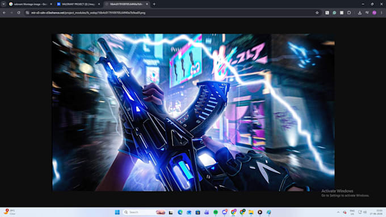Click the behance.net URL in the address bar
The height and width of the screenshot is (217, 386).
[x=88, y=13]
